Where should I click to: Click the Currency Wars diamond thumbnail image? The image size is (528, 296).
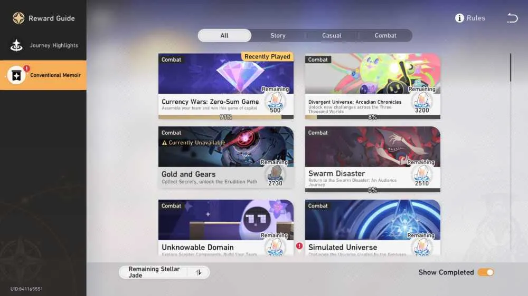click(225, 74)
